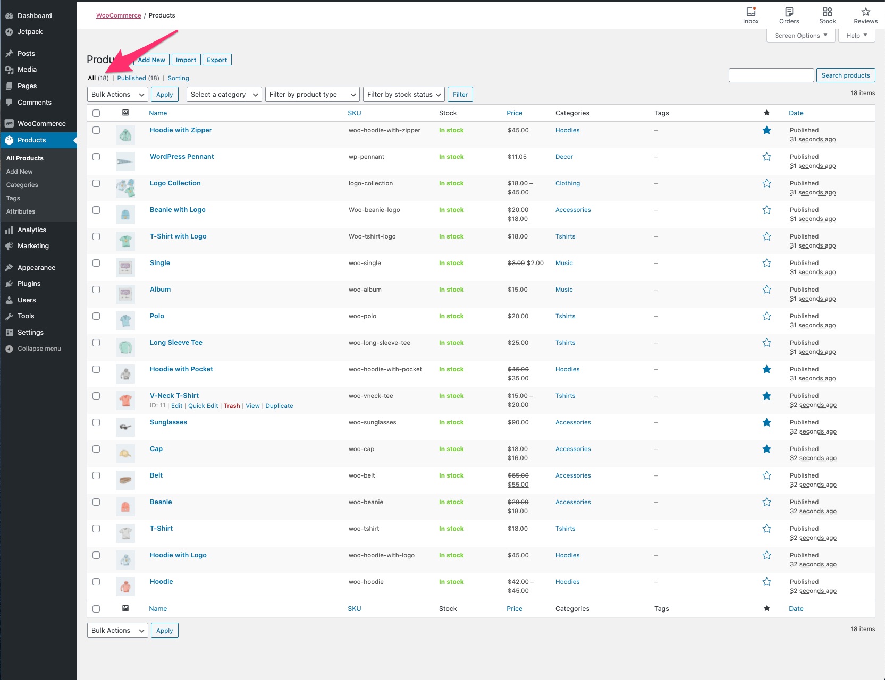Viewport: 885px width, 680px height.
Task: Click the top Apply button
Action: coord(165,95)
